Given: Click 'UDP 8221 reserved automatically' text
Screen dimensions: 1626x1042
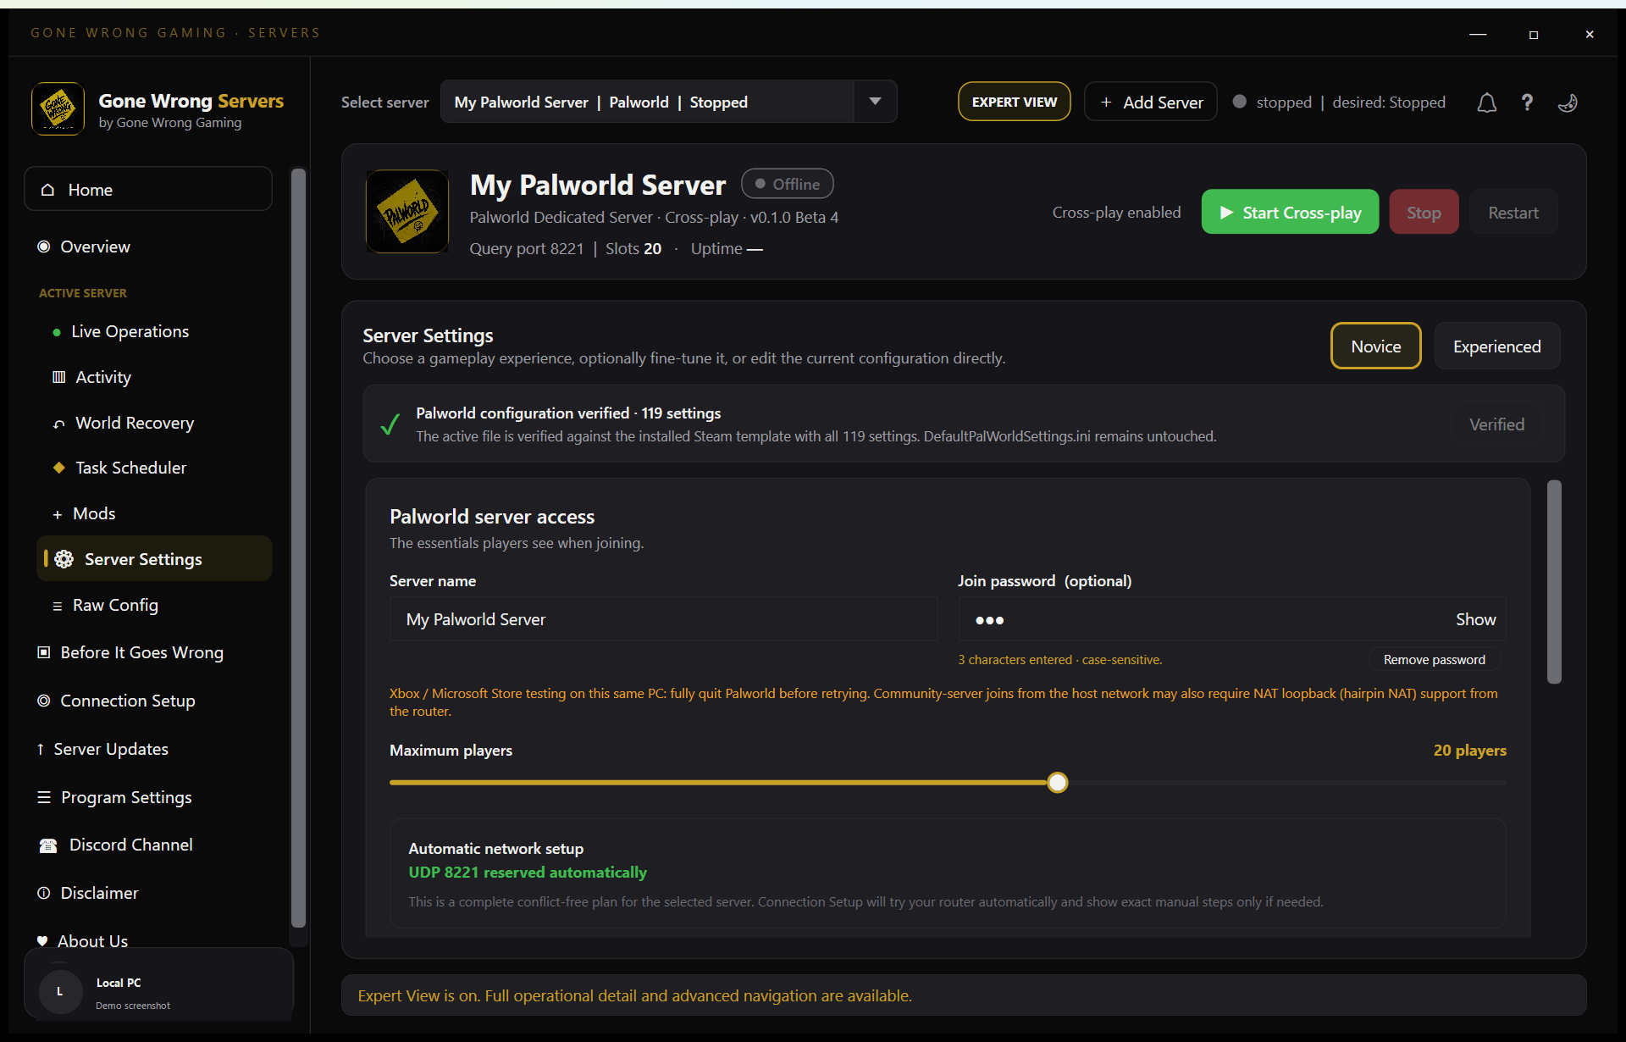Looking at the screenshot, I should click(x=528, y=872).
